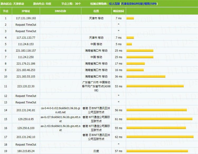Select IP address 221.183.118.157
198x154 pixels.
pos(26,51)
